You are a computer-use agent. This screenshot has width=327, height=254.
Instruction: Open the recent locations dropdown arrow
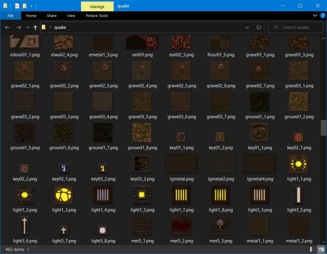[x=27, y=27]
